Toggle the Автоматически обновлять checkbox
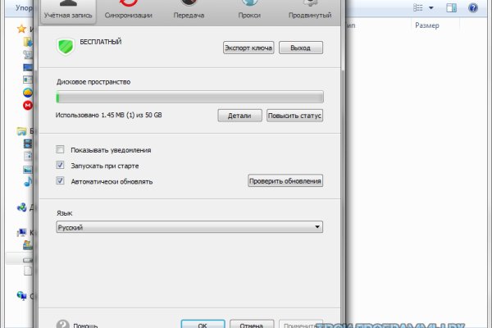 tap(61, 181)
